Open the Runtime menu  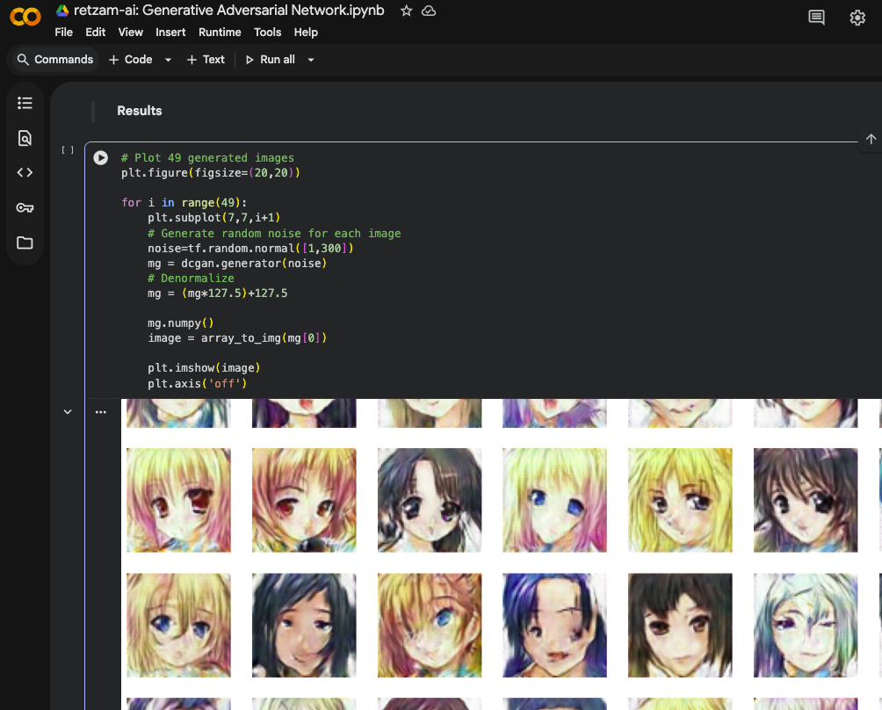(x=220, y=32)
